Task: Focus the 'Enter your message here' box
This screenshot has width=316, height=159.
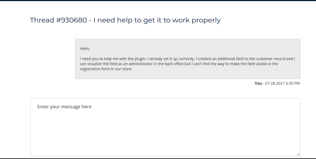Action: pyautogui.click(x=165, y=127)
